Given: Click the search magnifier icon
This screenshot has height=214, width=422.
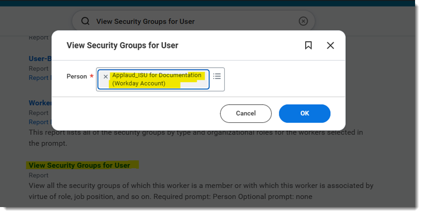Looking at the screenshot, I should click(85, 21).
